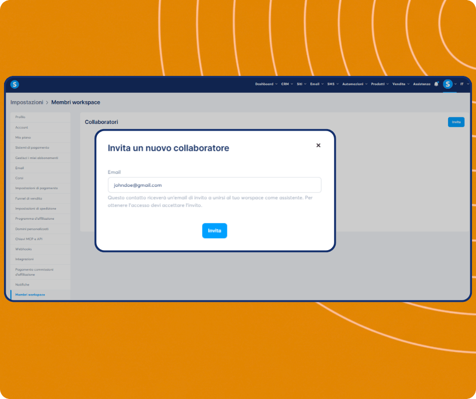Open the Siti dropdown

click(x=301, y=84)
